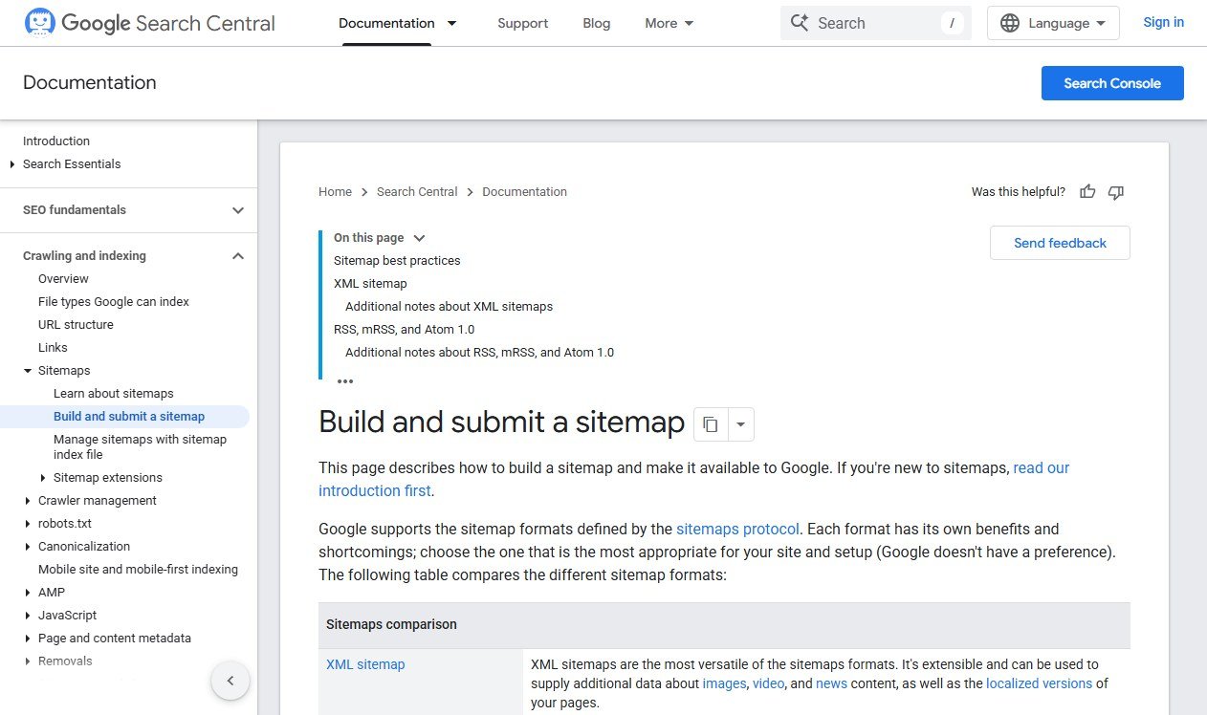Copy page using the copy icon button
Screen dimensions: 1207x715
[711, 424]
